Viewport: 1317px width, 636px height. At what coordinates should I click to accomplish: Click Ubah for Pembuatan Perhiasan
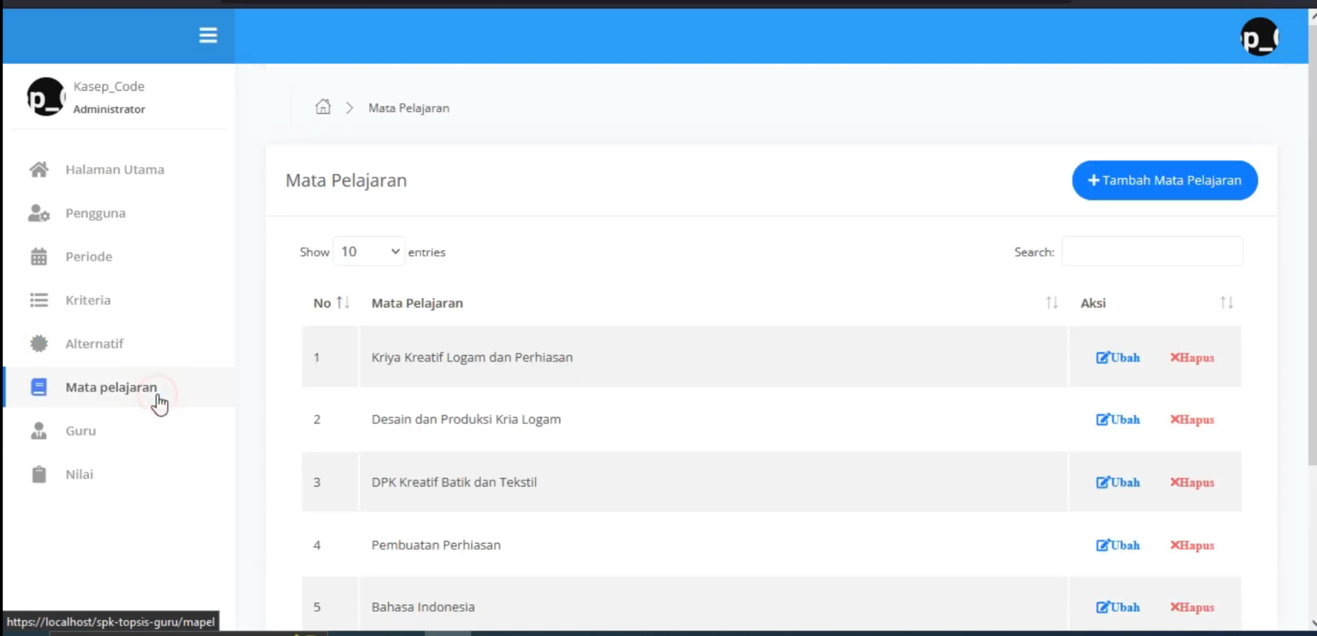point(1117,545)
